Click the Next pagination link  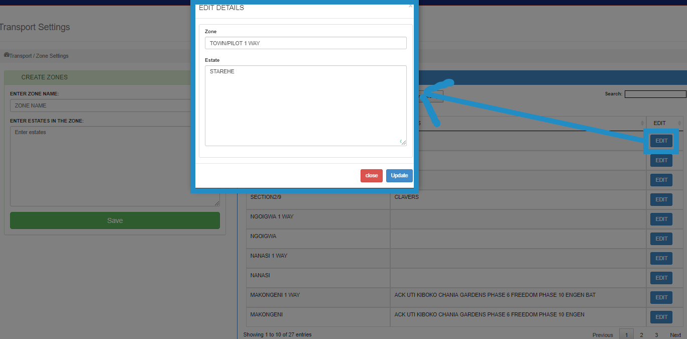click(x=675, y=335)
